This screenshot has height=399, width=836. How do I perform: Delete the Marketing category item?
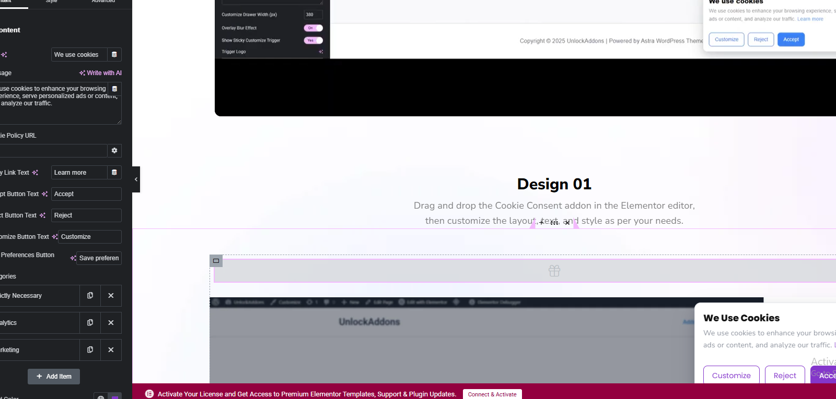[111, 350]
